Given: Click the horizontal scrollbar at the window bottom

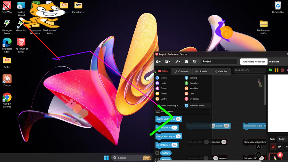Looking at the screenshot, I should [x=209, y=161].
